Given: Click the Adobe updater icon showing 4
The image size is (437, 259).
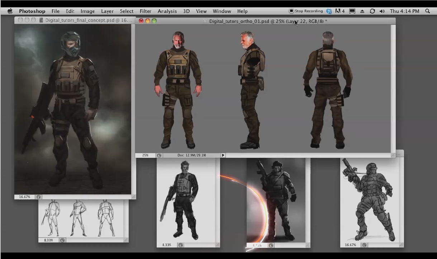Looking at the screenshot, I should click(x=339, y=11).
